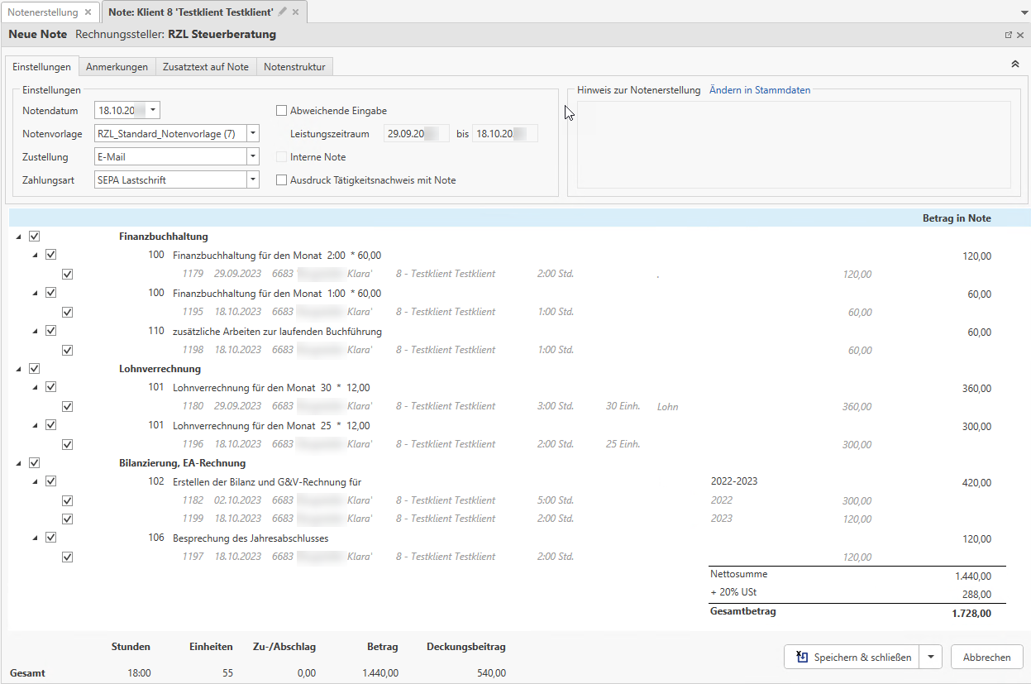Follow the Ändern in Stammdaten link

[759, 90]
